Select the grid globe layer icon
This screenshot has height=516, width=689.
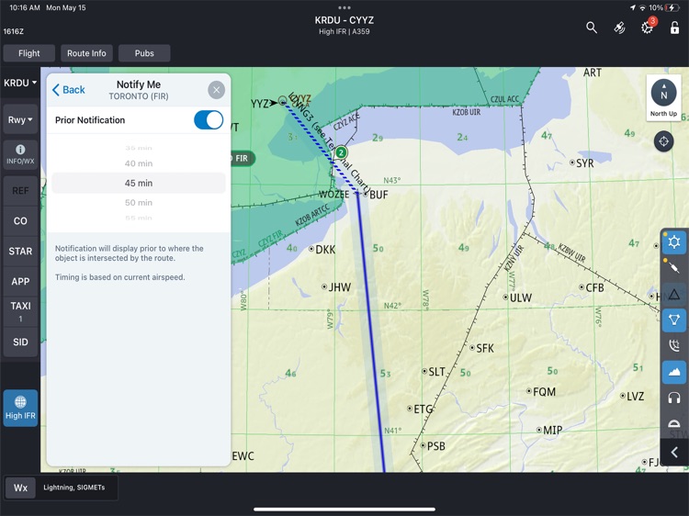coord(674,345)
